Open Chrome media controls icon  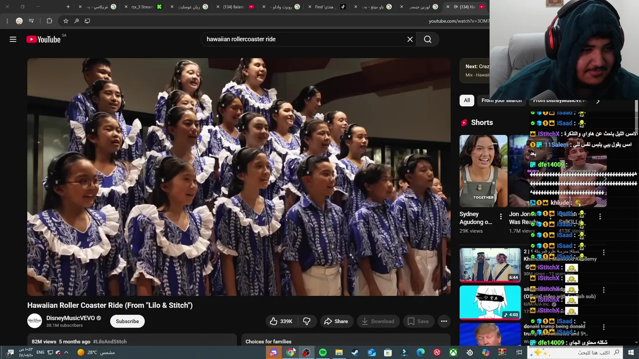[31, 21]
